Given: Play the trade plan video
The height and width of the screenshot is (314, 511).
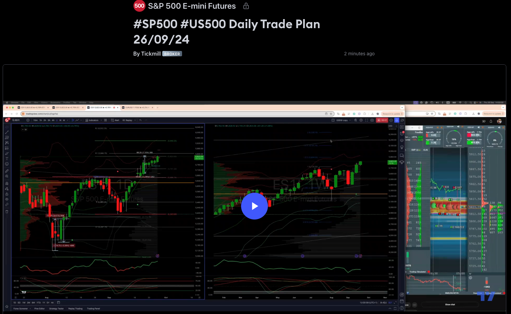Looking at the screenshot, I should [254, 206].
